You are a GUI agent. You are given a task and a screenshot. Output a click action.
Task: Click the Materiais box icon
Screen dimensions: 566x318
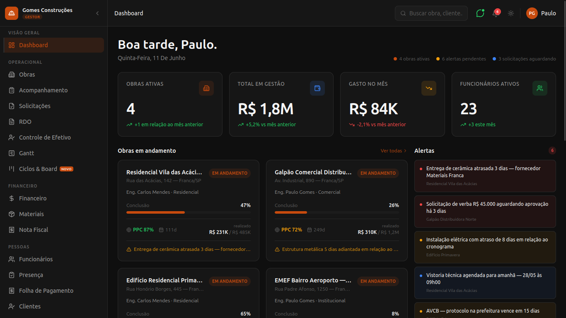point(12,214)
